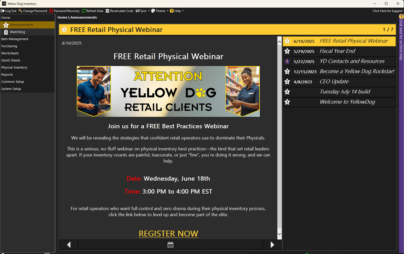Hit the green Refresh Data arrows icon
Screen dimensions: 404x254
(x=84, y=11)
